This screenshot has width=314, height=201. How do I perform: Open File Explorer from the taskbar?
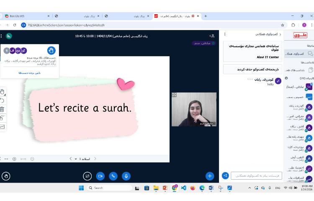(x=156, y=188)
